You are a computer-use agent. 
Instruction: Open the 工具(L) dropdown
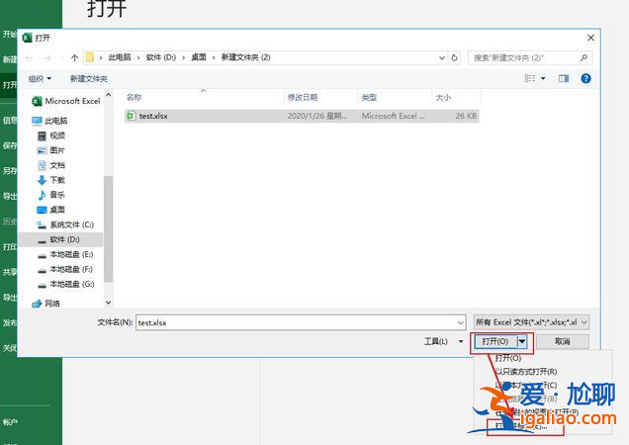click(444, 341)
